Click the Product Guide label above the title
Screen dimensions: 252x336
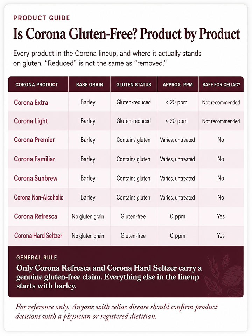[x=42, y=18]
